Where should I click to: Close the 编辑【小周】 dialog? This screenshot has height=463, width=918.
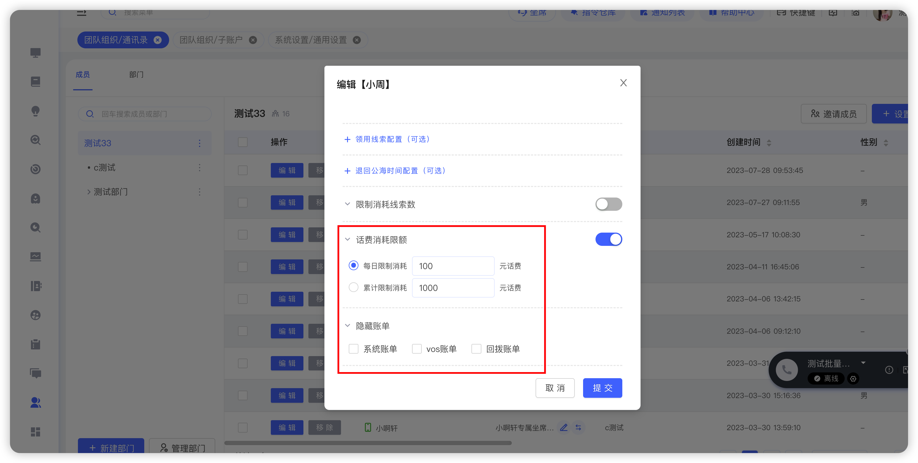[623, 83]
